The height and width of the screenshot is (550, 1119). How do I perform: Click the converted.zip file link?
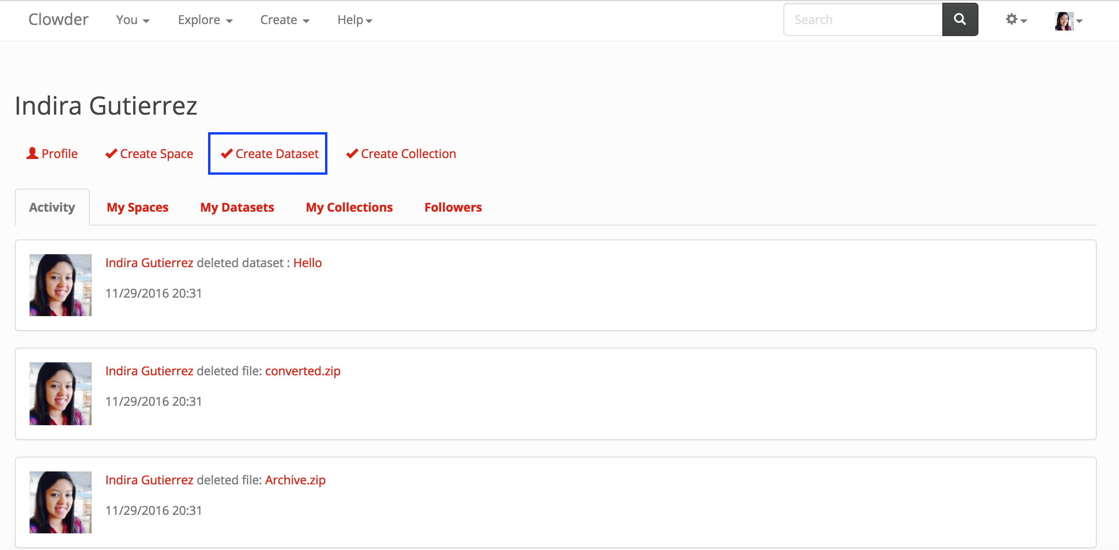pyautogui.click(x=302, y=371)
